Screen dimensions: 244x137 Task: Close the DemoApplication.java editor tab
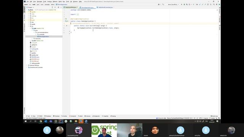(95, 7)
